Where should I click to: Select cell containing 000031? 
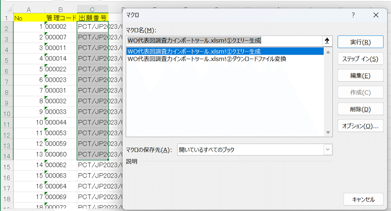click(x=61, y=91)
